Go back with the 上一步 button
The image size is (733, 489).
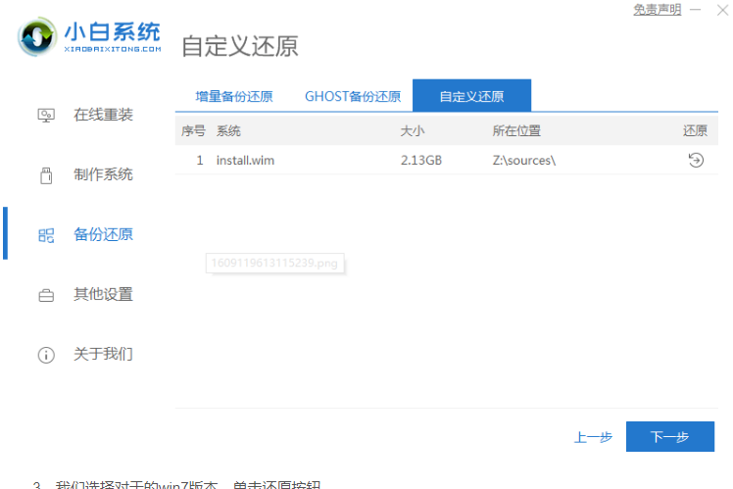[x=593, y=437]
